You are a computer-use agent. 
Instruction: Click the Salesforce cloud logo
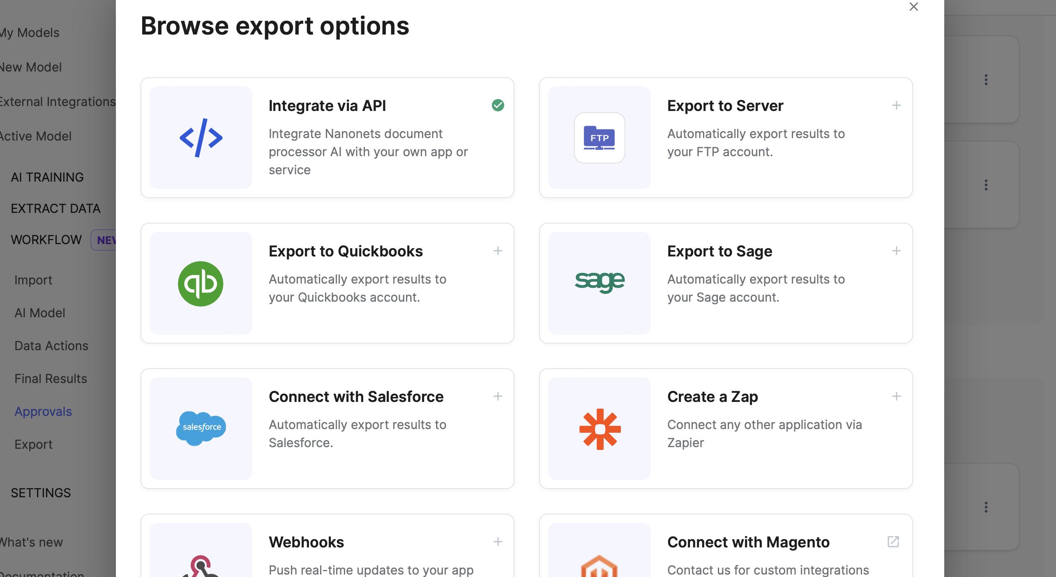[x=201, y=428]
